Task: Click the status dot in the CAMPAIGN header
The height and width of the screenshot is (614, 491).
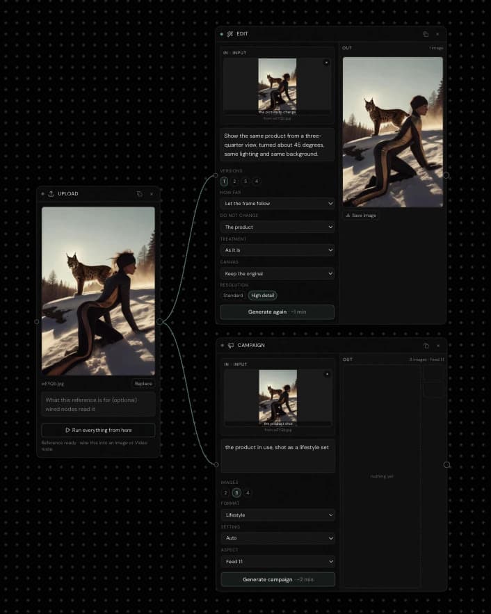Action: click(223, 346)
